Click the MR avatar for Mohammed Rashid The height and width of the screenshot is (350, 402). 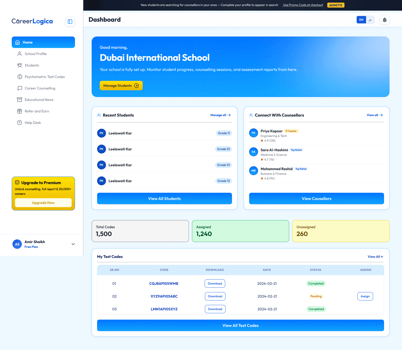(x=254, y=171)
